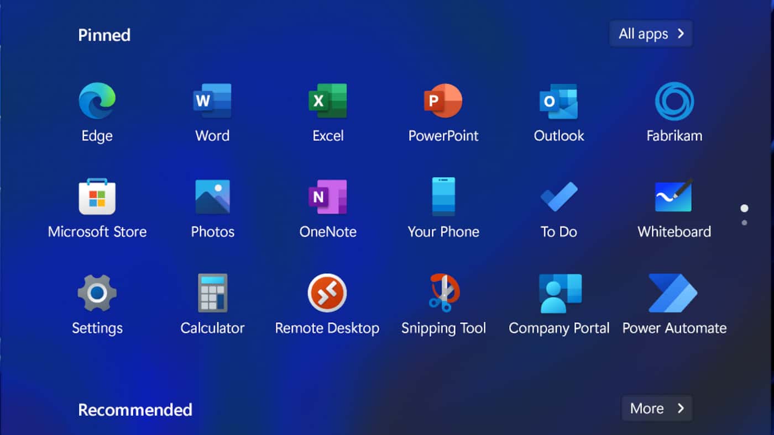Click the More button beside Recommended
Screen dimensions: 774x435
[x=657, y=409]
